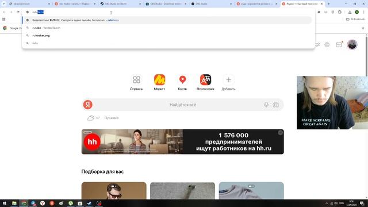
Task: Open the user profile avatar
Action: pos(352,44)
